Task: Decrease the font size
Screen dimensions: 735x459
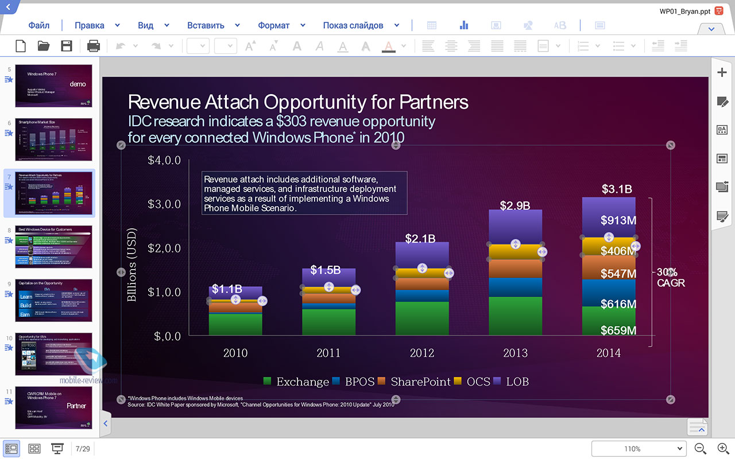Action: (x=273, y=46)
